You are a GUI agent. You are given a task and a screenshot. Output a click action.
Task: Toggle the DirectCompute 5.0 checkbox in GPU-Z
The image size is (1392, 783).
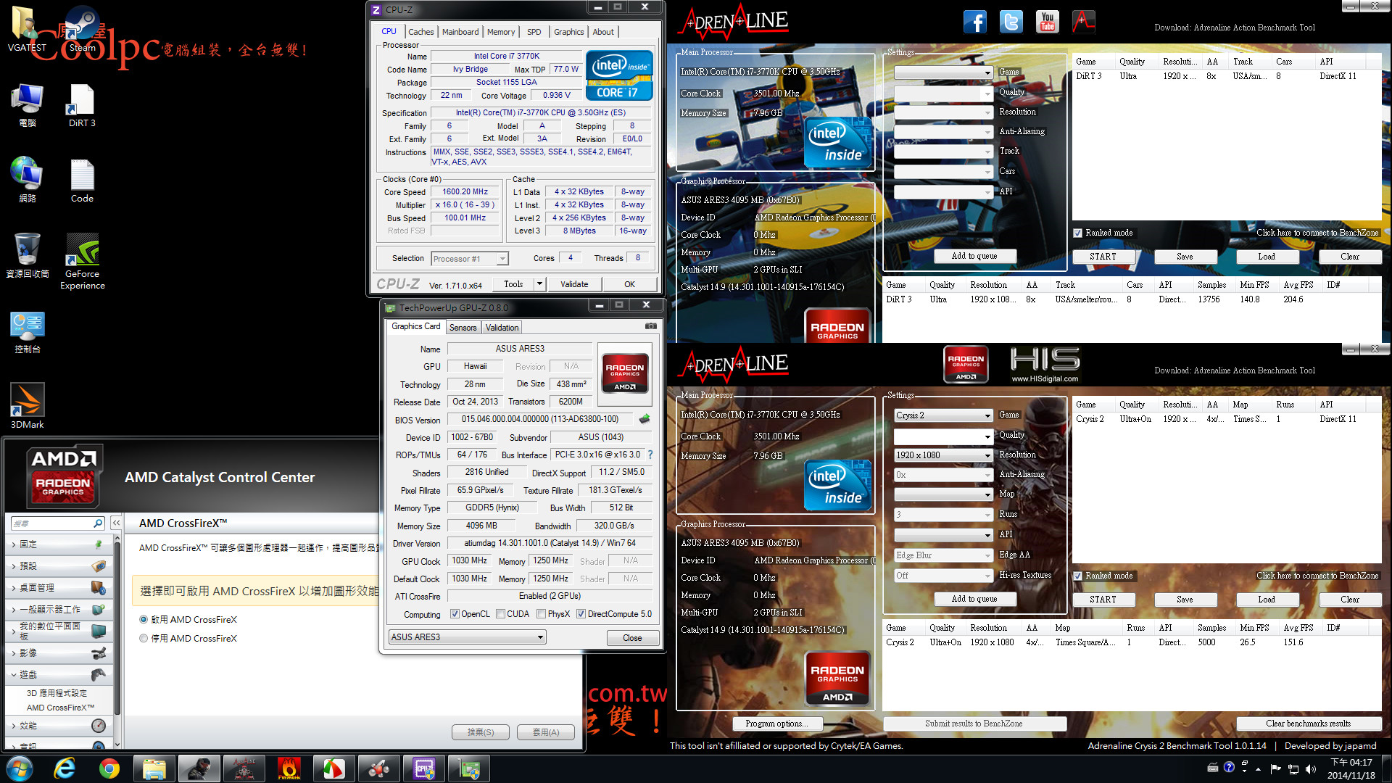(581, 614)
